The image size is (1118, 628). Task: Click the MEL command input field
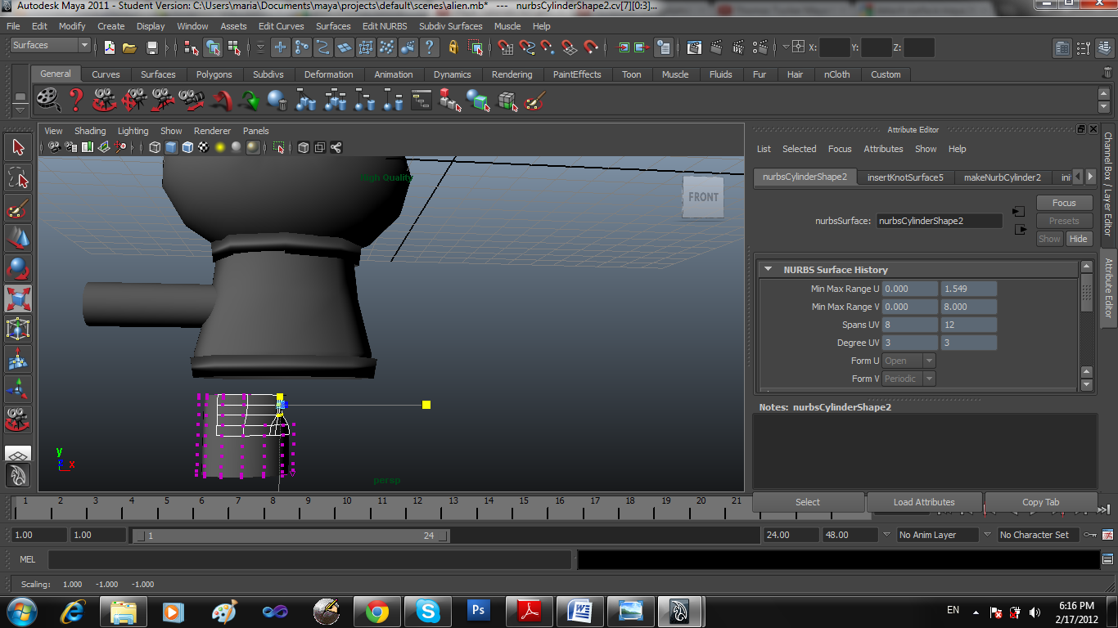(x=309, y=560)
